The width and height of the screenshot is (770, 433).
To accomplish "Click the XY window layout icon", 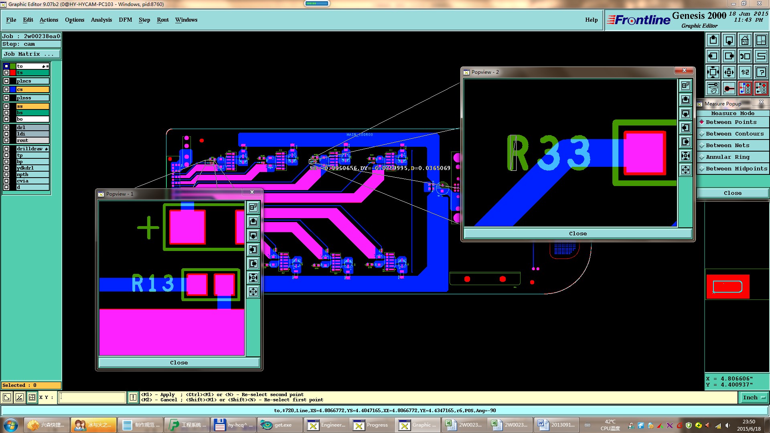I will tap(761, 40).
